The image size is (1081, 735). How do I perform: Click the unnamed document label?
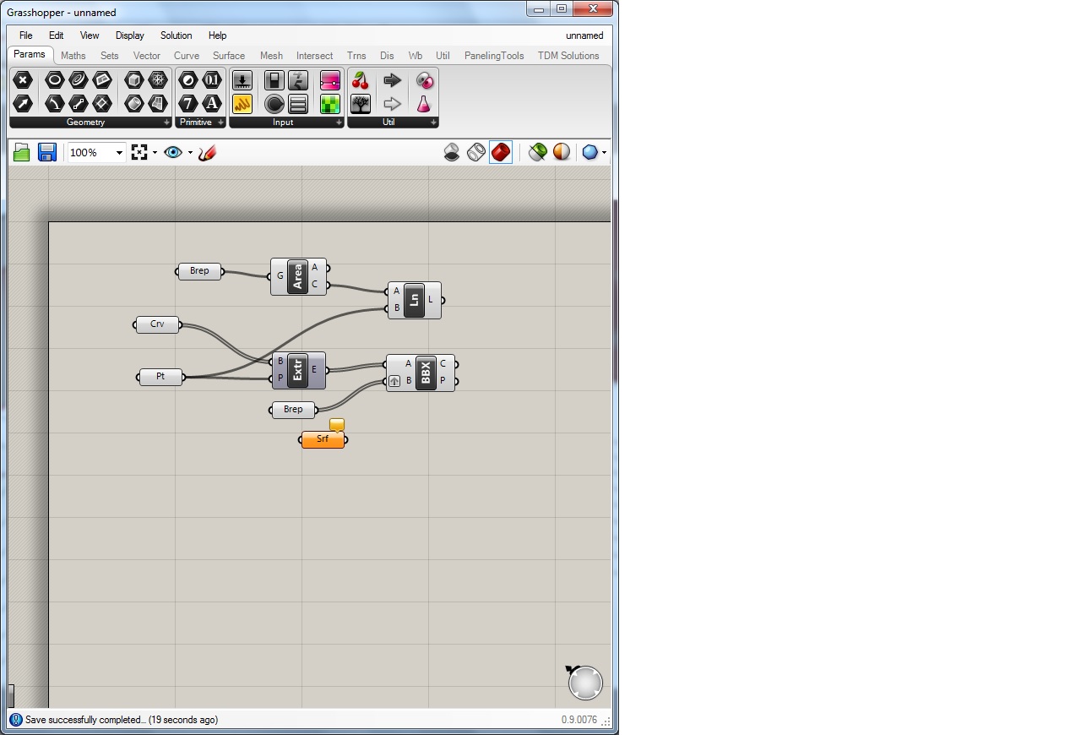584,35
